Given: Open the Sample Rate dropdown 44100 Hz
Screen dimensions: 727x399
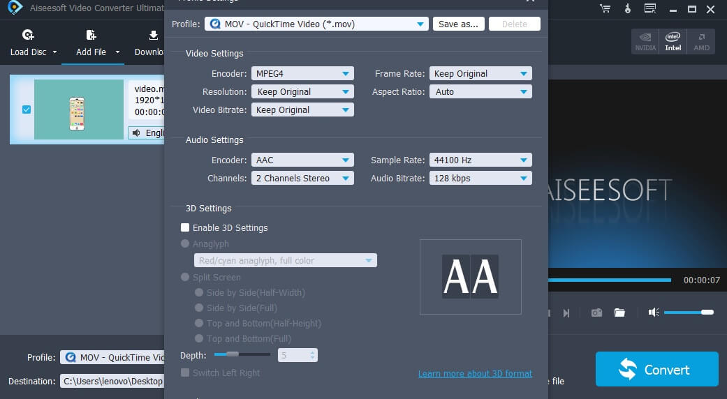Looking at the screenshot, I should [x=480, y=160].
